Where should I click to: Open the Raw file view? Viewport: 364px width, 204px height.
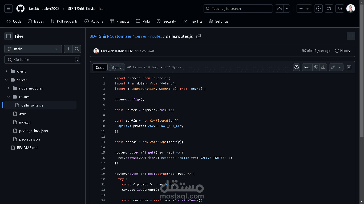307,67
